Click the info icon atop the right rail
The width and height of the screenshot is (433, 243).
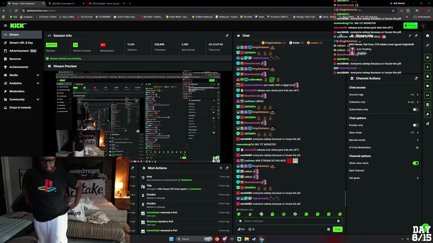point(428,35)
